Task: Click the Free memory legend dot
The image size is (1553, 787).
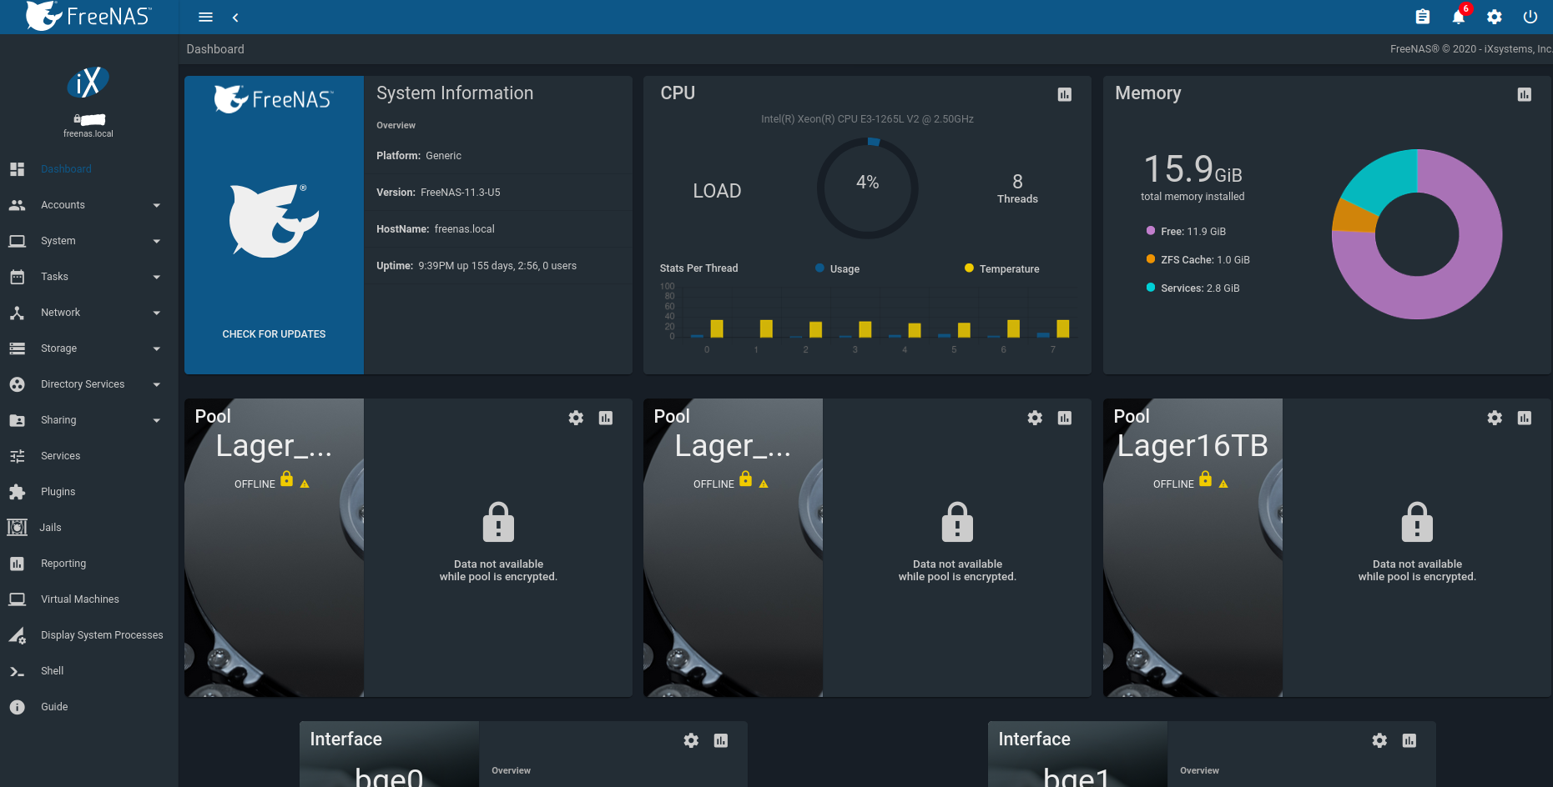Action: [1151, 231]
